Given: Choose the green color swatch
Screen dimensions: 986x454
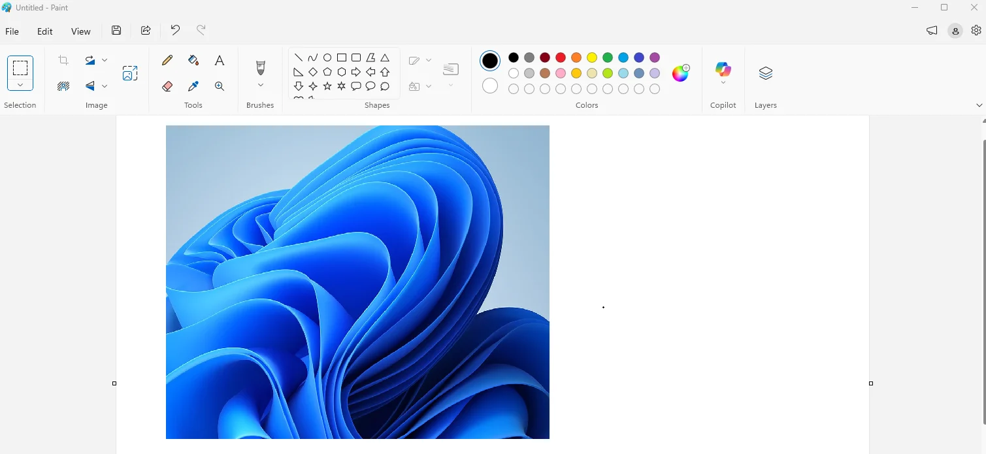Looking at the screenshot, I should (x=608, y=57).
